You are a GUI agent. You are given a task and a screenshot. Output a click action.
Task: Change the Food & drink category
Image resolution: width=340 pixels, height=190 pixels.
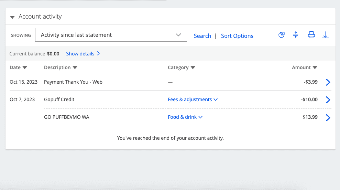click(185, 117)
